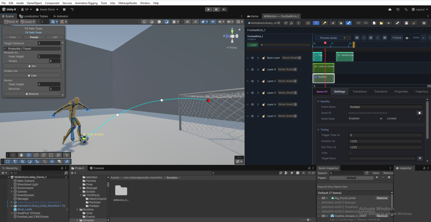
Task: Expand the ThirdParty folder in Project
Action: click(x=81, y=195)
